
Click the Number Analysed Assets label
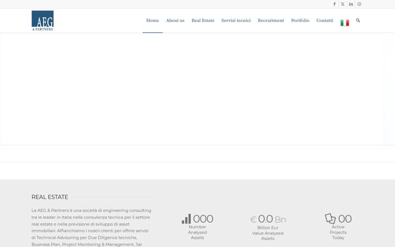tap(198, 232)
